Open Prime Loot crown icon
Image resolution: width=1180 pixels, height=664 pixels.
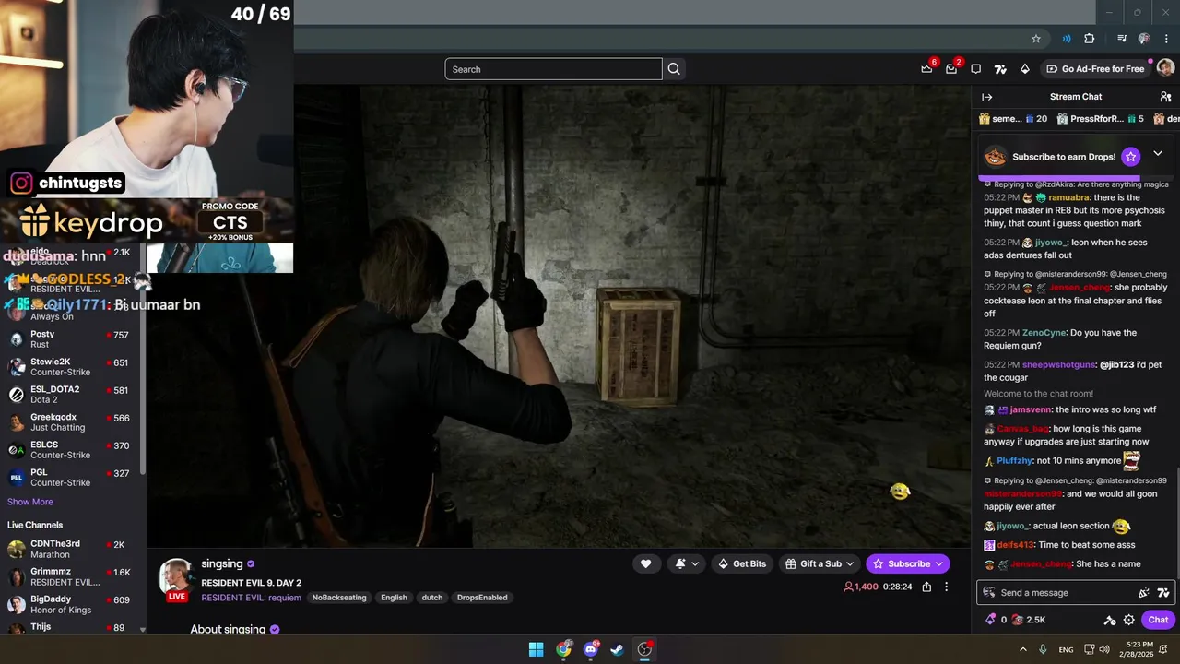(926, 69)
